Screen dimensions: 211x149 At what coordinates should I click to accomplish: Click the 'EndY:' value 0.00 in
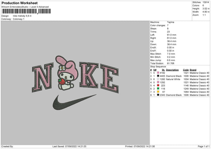click(171, 51)
